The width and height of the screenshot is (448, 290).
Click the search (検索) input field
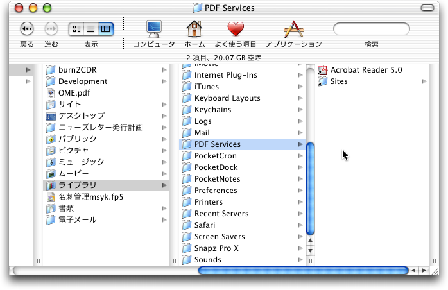pyautogui.click(x=371, y=29)
